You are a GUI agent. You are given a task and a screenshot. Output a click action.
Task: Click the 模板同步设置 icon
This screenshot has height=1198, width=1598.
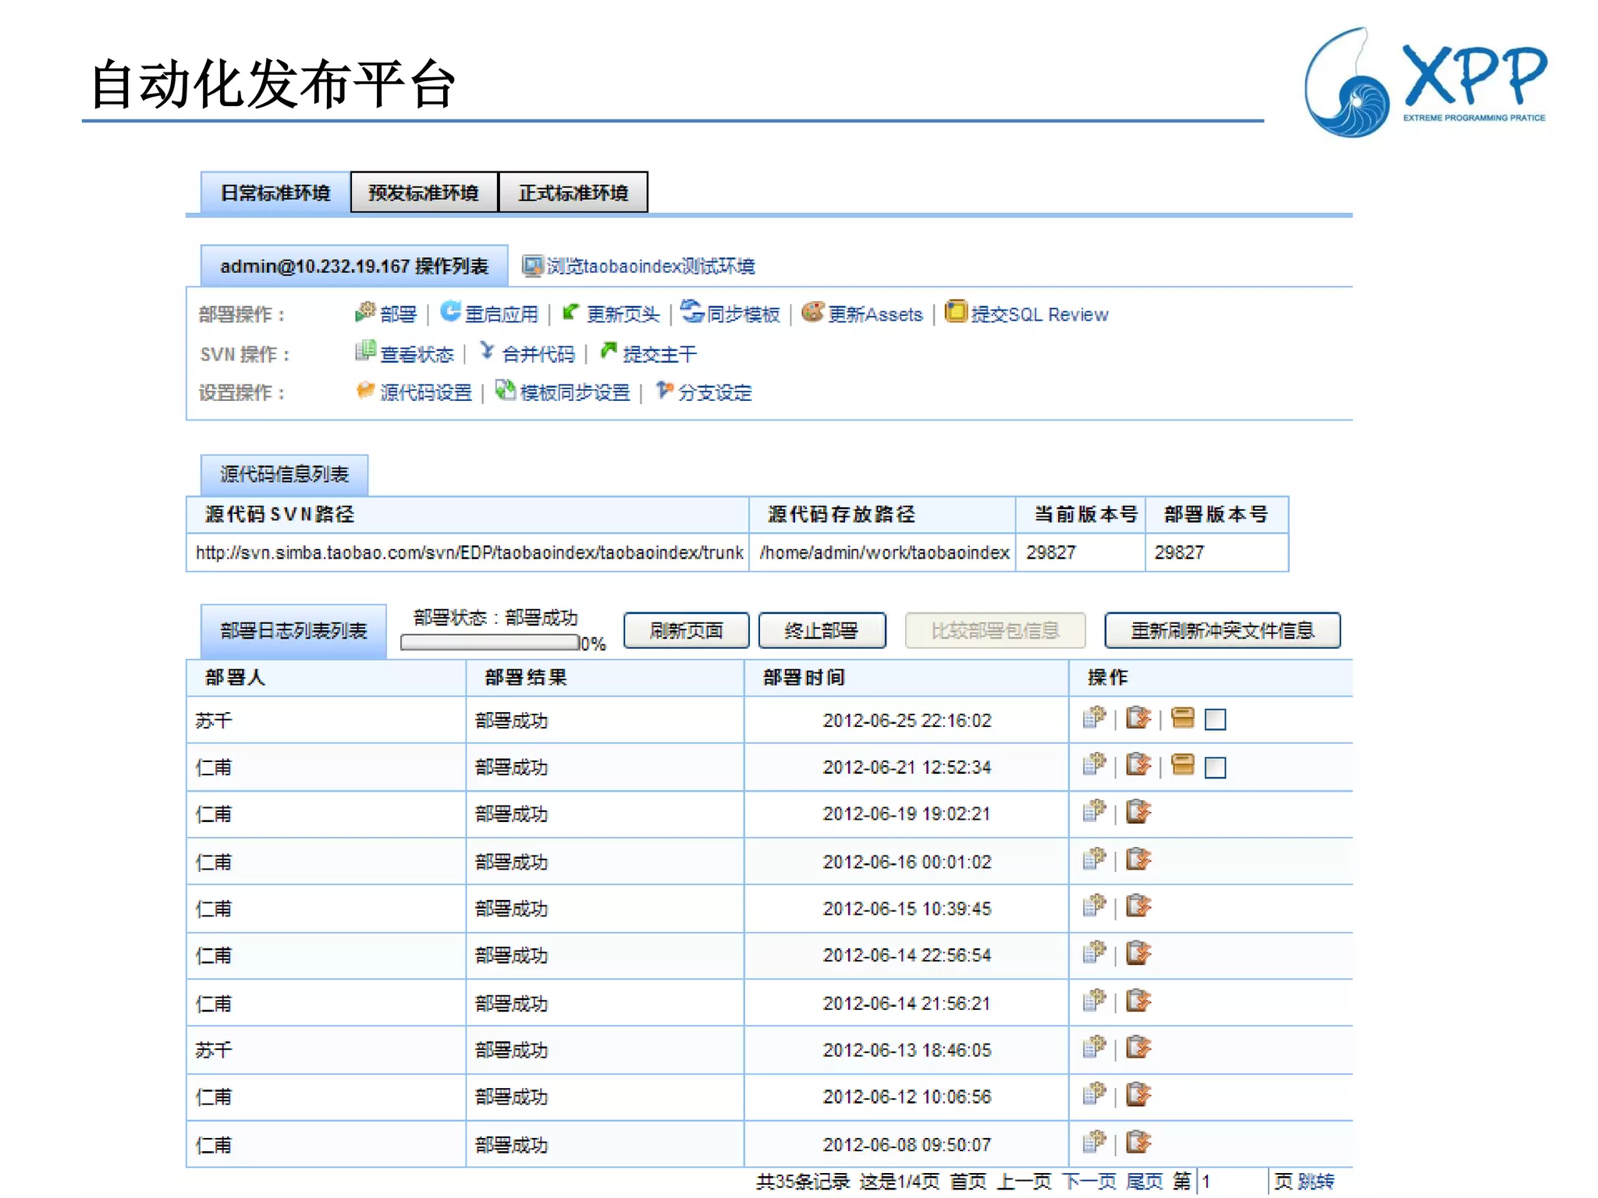tap(506, 390)
